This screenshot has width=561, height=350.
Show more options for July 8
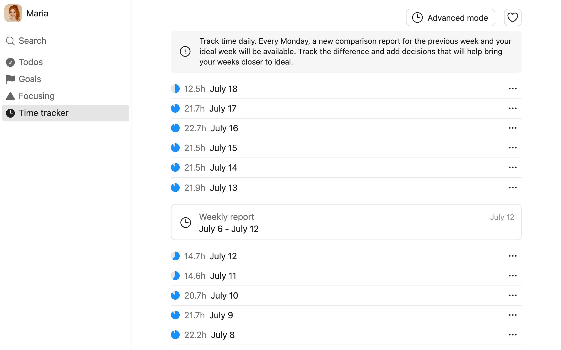click(x=513, y=335)
